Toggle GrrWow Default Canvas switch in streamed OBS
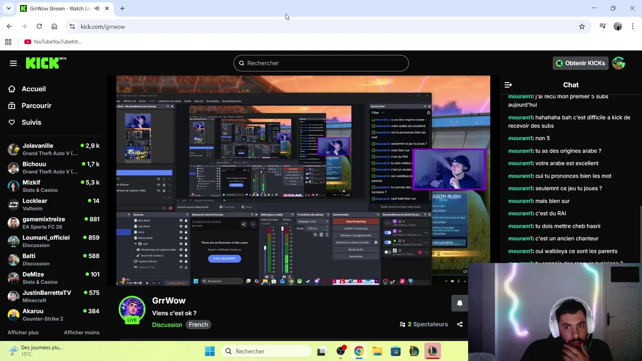 tap(388, 242)
